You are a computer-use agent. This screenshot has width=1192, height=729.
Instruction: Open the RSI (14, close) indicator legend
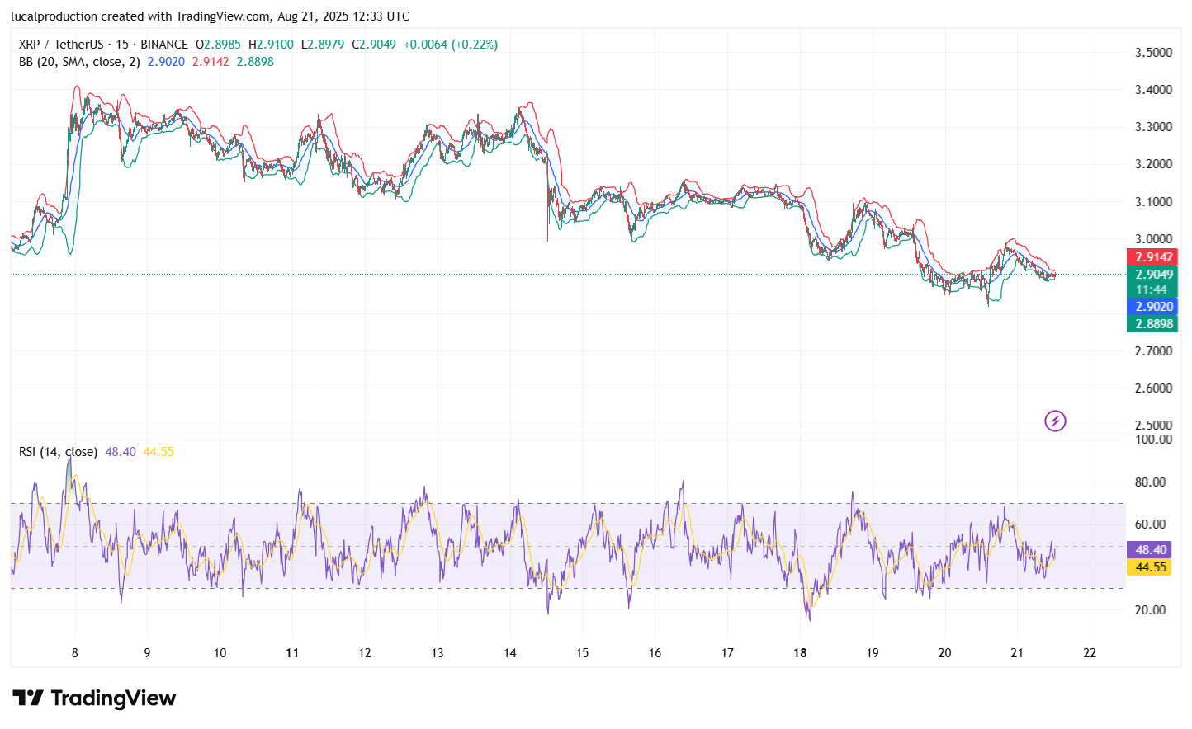coord(58,452)
